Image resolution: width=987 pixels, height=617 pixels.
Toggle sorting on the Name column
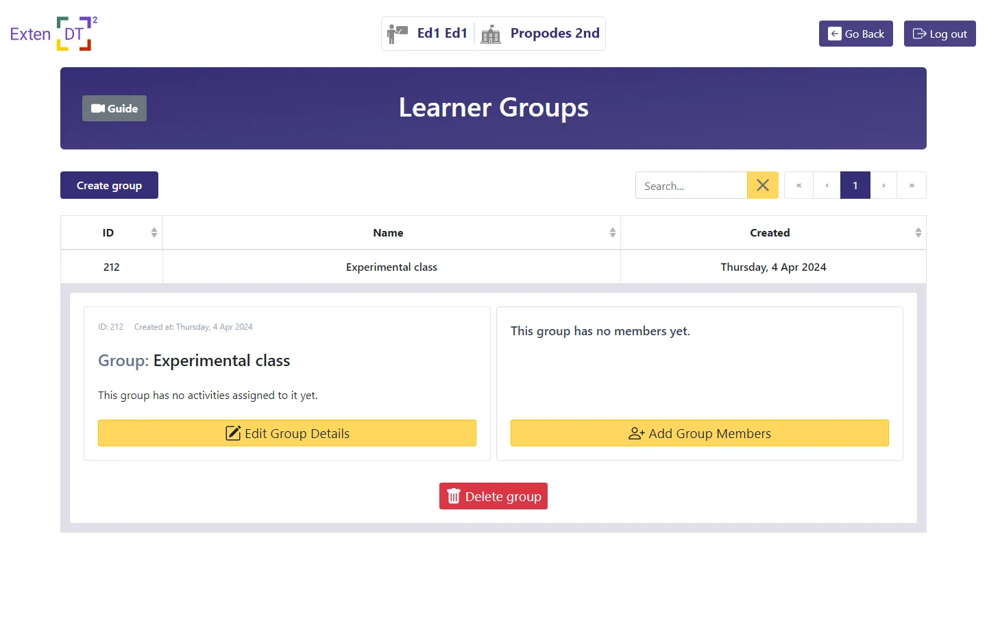point(613,232)
